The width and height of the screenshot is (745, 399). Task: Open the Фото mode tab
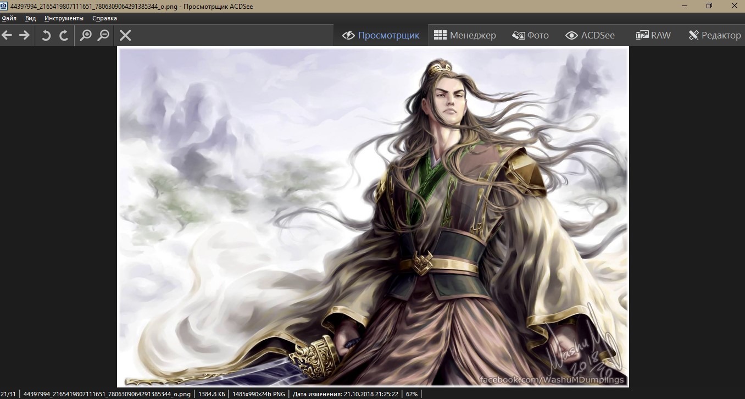pyautogui.click(x=530, y=35)
